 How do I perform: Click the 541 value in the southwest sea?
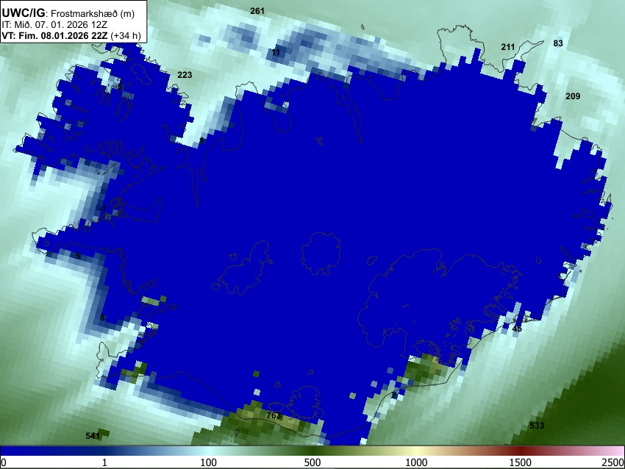[93, 436]
